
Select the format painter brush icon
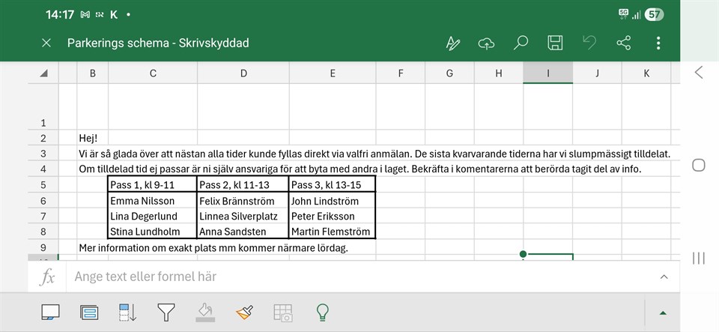244,312
